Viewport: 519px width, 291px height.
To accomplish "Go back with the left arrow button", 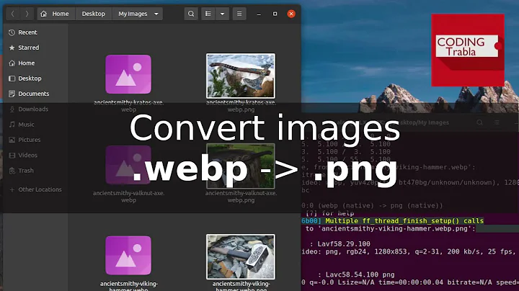I will tap(13, 14).
